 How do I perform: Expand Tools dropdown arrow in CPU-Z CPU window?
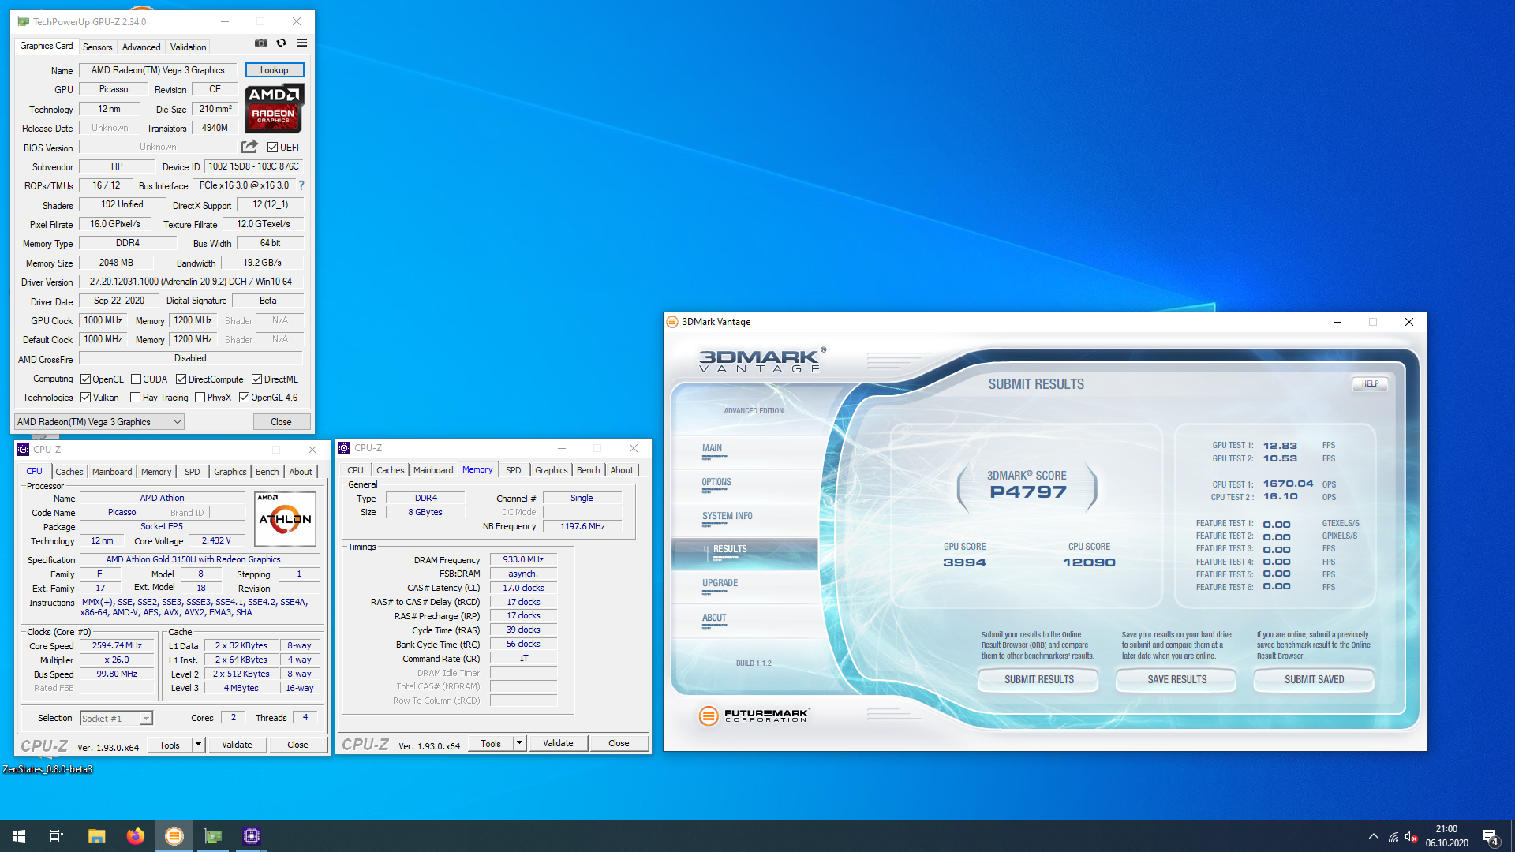198,745
